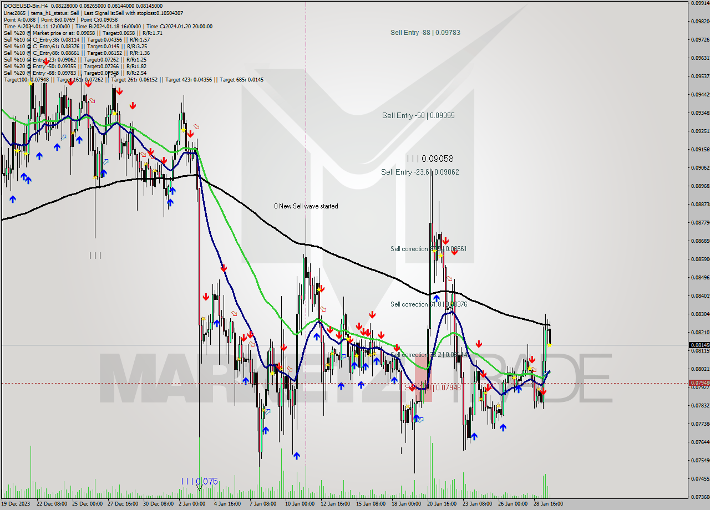Click '0 New Sell wave started' annotation
Viewport: 710px width, 510px height.
306,206
